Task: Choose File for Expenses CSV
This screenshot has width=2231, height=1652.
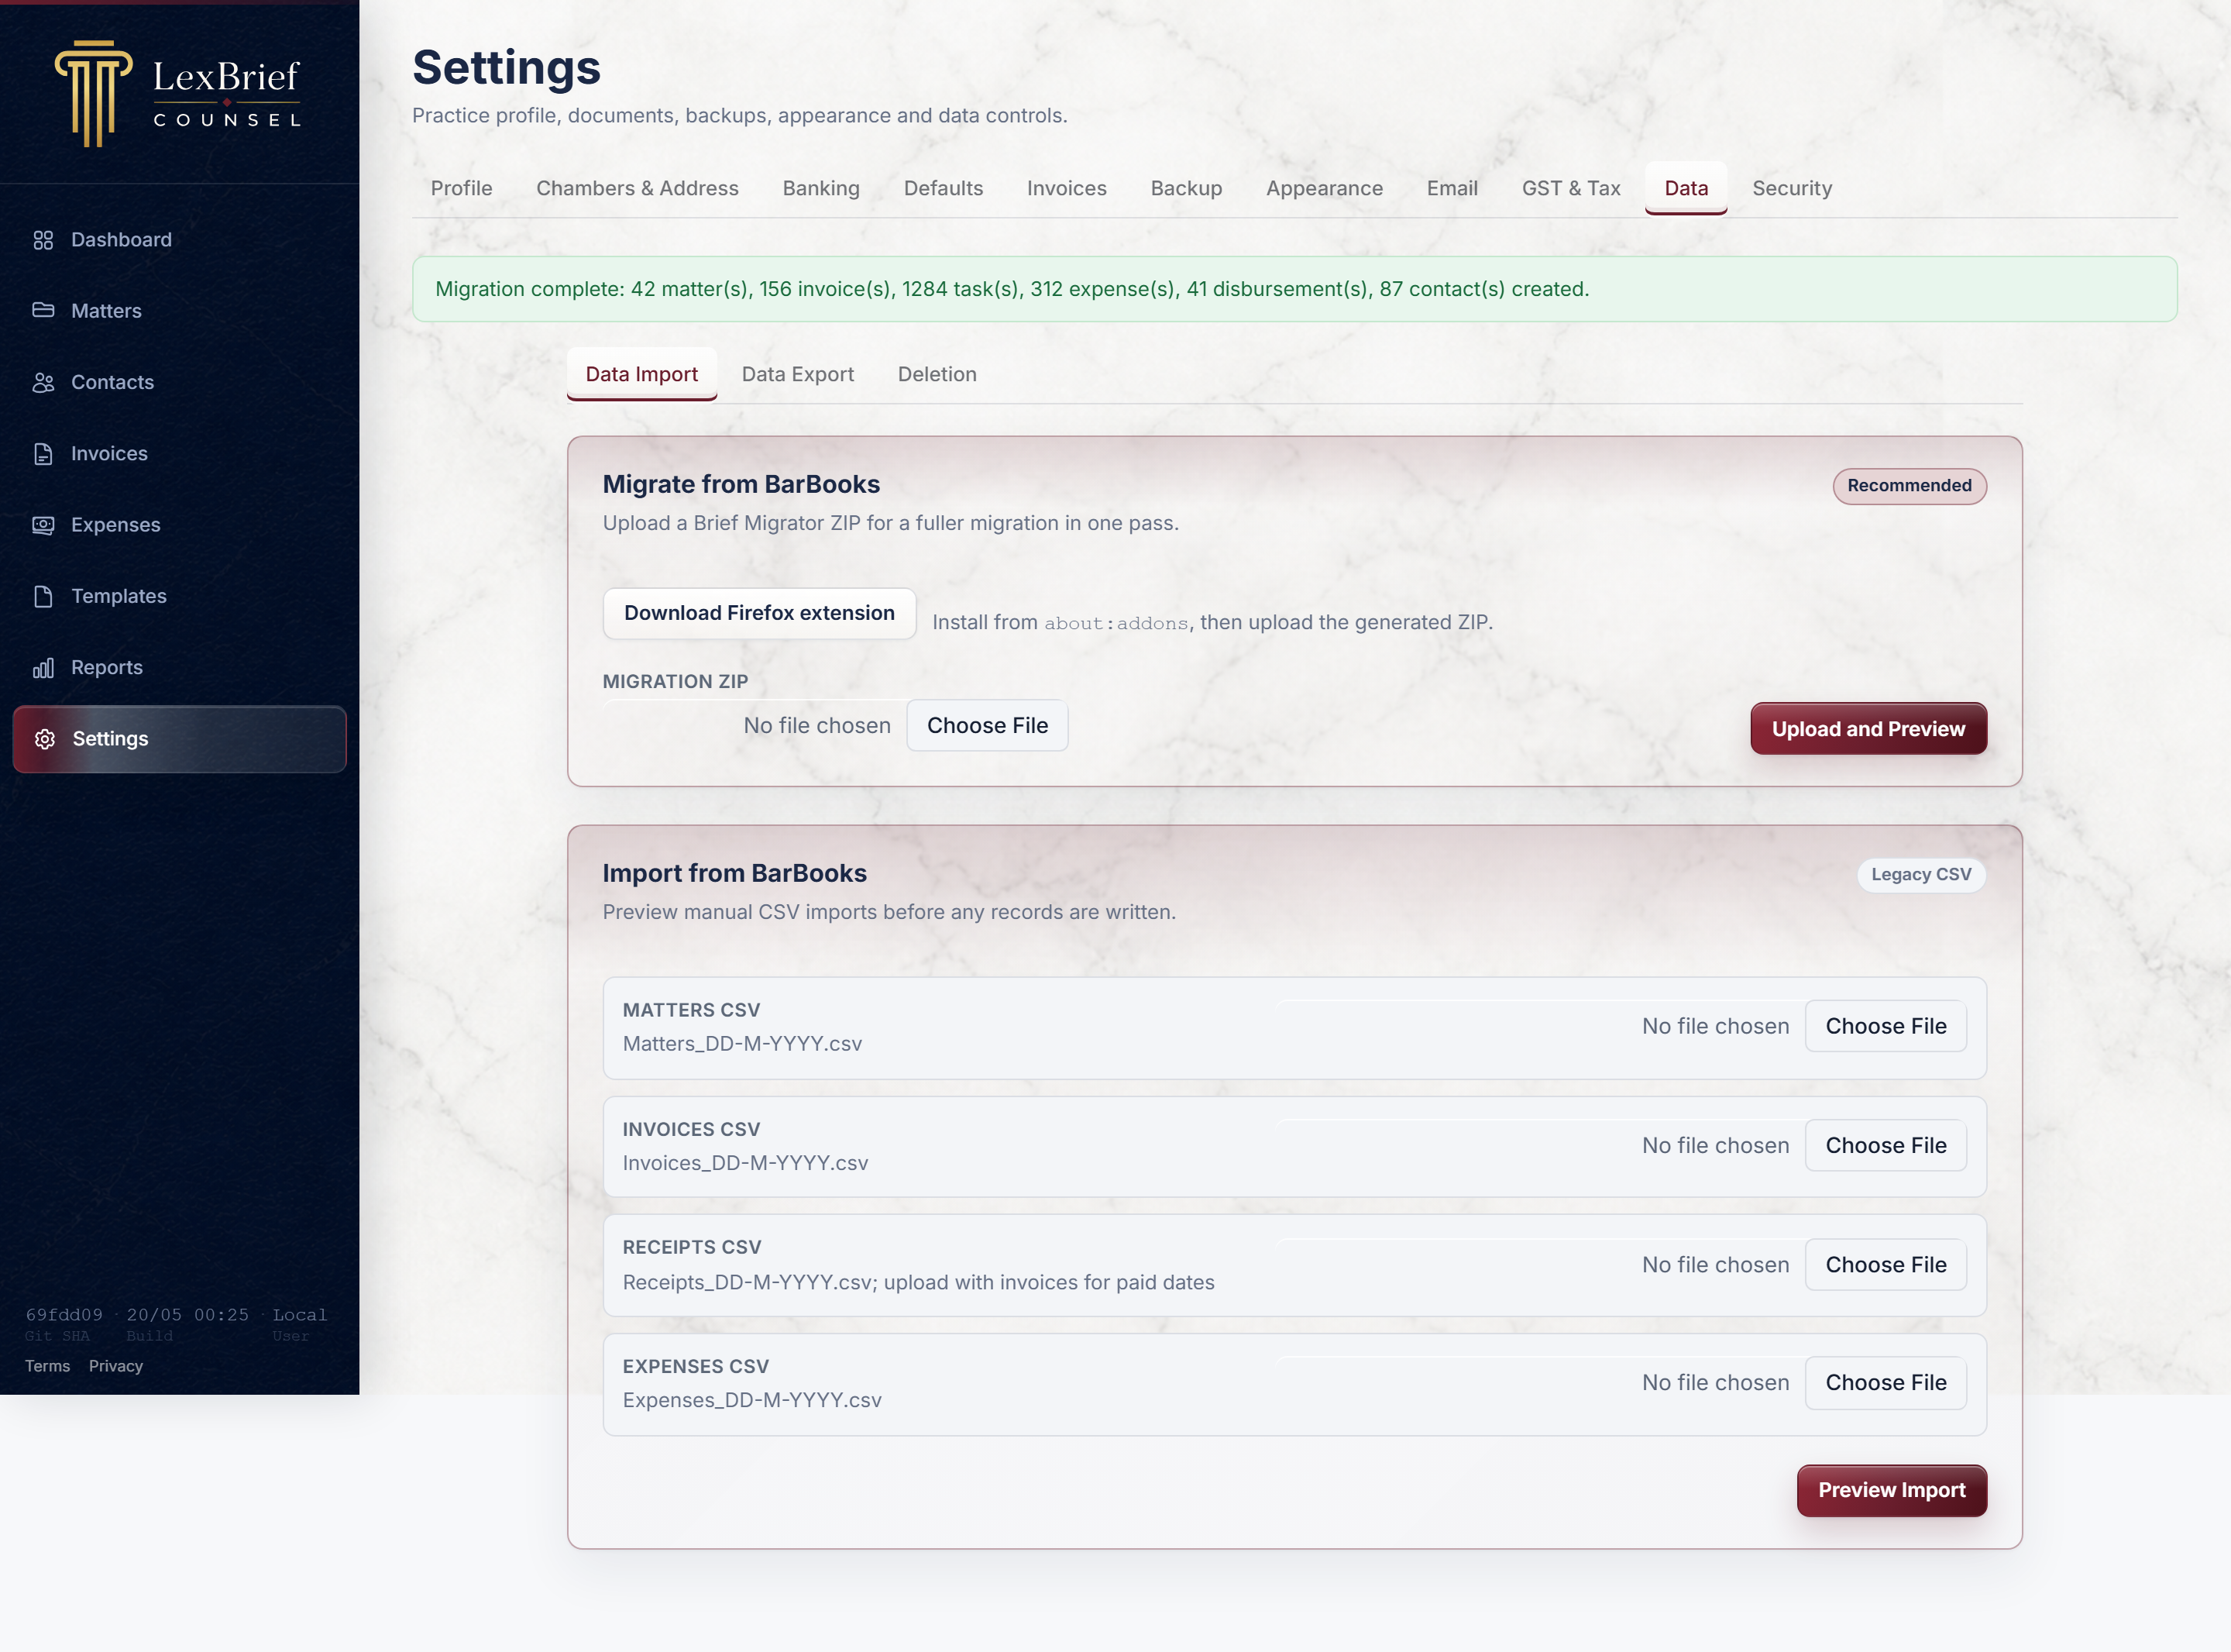Action: [1886, 1383]
